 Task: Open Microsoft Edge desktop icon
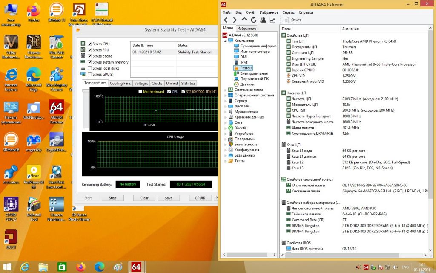(x=34, y=79)
